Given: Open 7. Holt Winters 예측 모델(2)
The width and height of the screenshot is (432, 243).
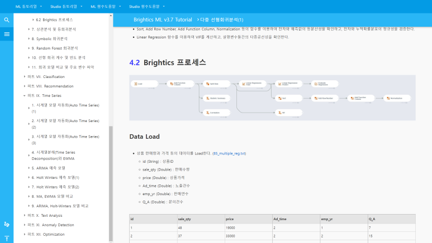Looking at the screenshot, I should [55, 187].
